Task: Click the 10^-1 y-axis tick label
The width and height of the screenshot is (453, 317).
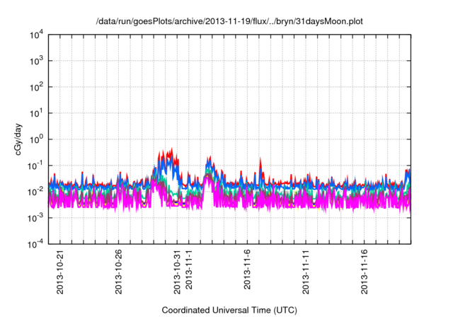Action: (x=35, y=166)
